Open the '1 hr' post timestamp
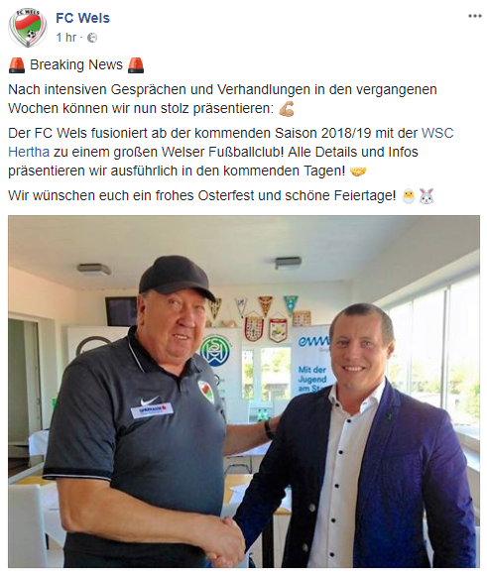The width and height of the screenshot is (487, 573). 65,38
